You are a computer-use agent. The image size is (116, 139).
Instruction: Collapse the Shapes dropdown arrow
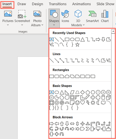point(54,25)
